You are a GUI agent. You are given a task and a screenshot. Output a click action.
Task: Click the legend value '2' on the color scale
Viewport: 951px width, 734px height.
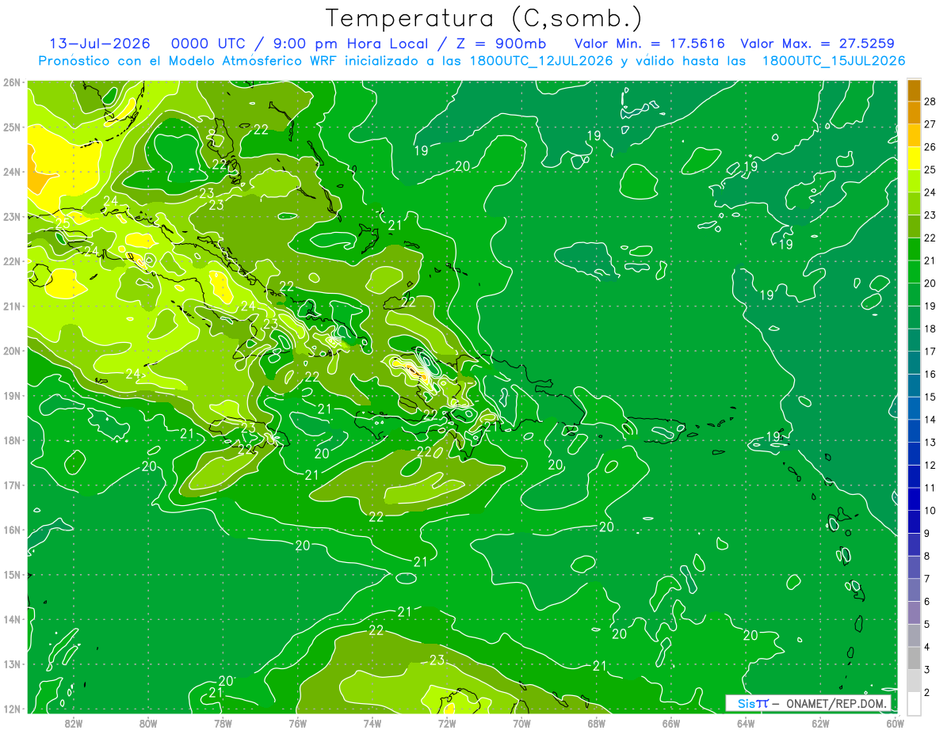click(x=926, y=692)
